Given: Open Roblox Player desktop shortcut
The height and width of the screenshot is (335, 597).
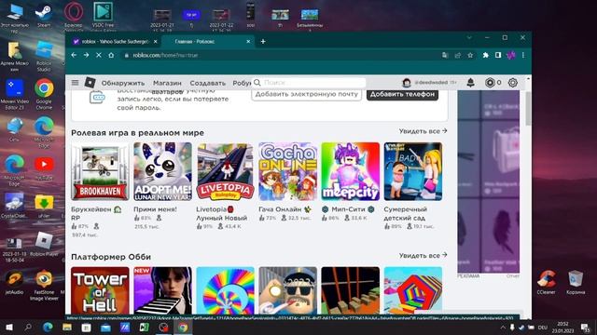Looking at the screenshot, I should click(x=44, y=244).
